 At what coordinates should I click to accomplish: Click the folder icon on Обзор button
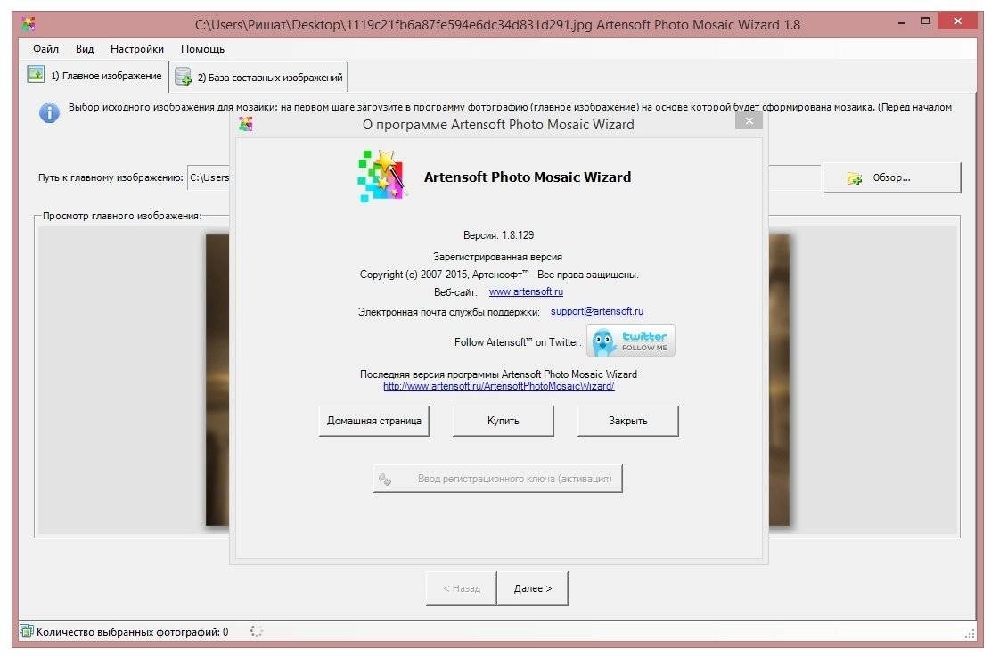[855, 178]
